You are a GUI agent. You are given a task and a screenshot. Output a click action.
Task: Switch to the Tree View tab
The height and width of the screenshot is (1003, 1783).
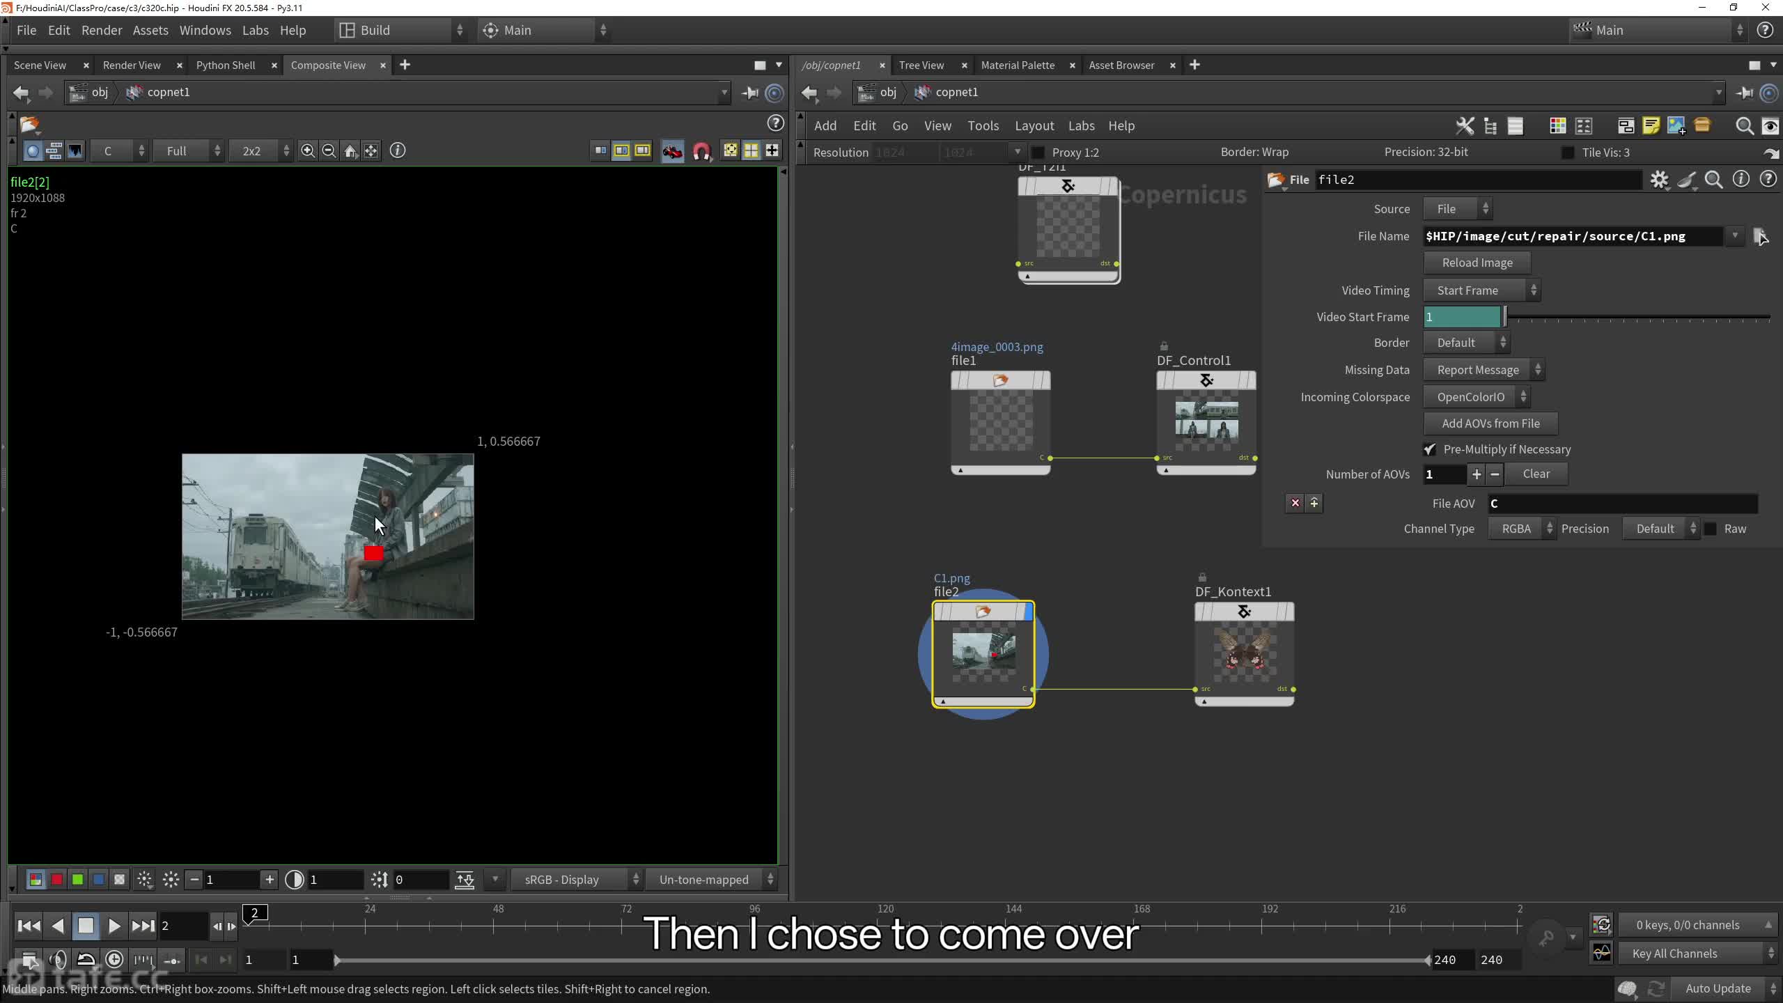[x=921, y=65]
